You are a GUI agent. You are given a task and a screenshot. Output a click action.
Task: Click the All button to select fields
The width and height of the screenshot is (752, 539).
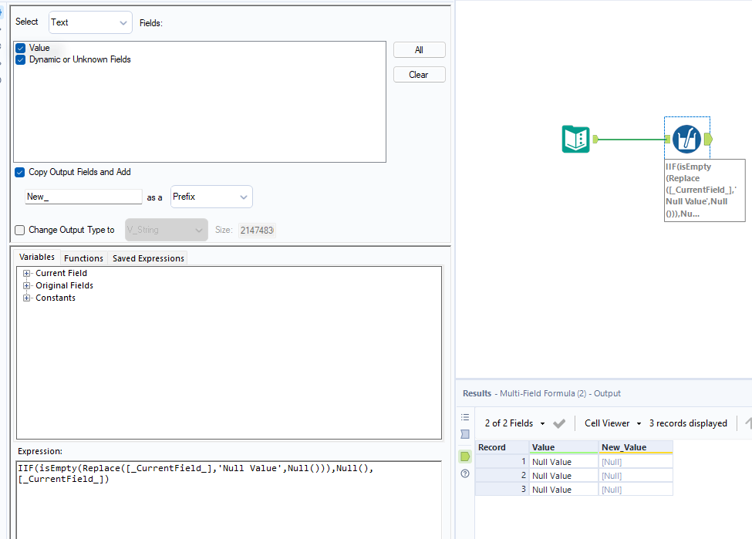(419, 49)
